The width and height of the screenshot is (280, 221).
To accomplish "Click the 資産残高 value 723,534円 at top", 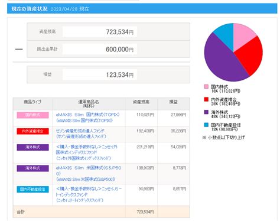I will tap(119, 32).
